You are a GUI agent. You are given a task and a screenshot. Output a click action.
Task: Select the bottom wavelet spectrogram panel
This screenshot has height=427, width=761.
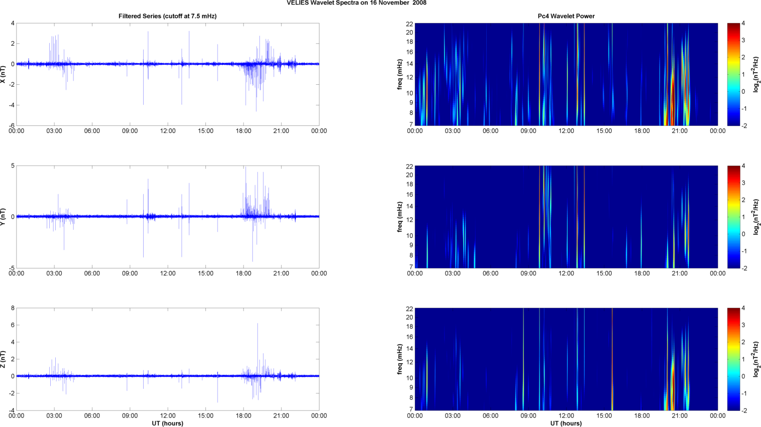566,359
